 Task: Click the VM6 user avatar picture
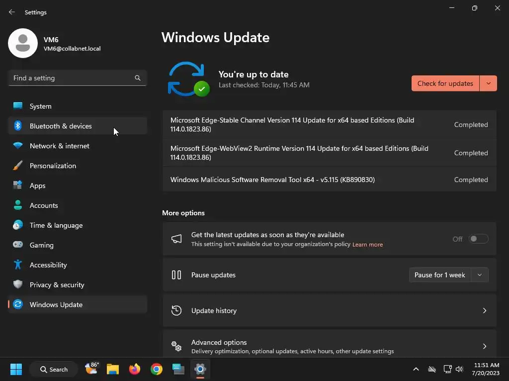(23, 43)
